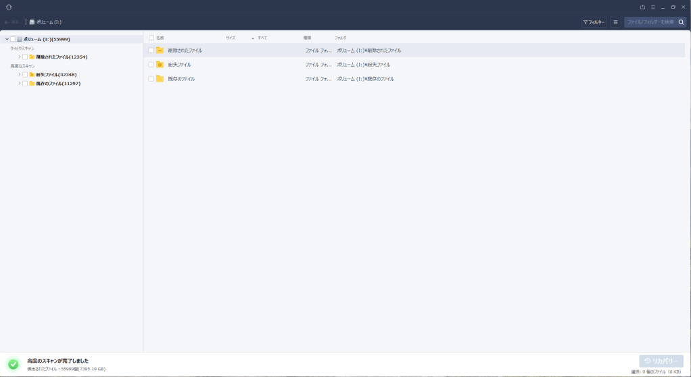
Task: Click the green scan-complete checkmark icon
Action: click(13, 364)
